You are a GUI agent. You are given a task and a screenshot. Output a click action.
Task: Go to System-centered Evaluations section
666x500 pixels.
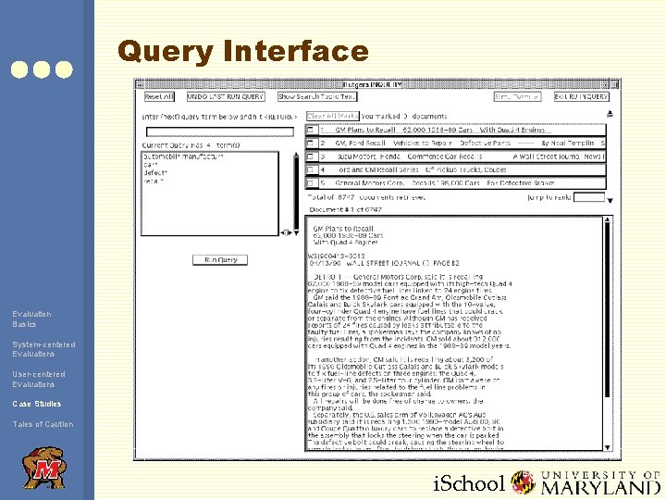[43, 349]
